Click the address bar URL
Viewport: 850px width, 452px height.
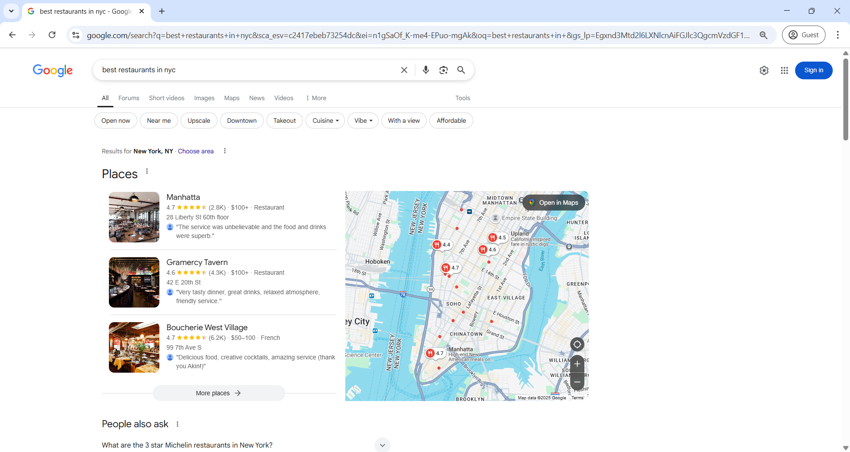(x=418, y=35)
